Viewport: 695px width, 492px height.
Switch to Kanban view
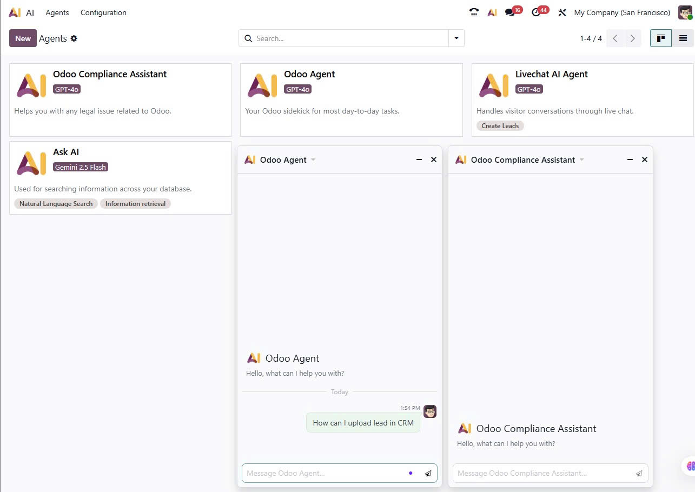(660, 38)
